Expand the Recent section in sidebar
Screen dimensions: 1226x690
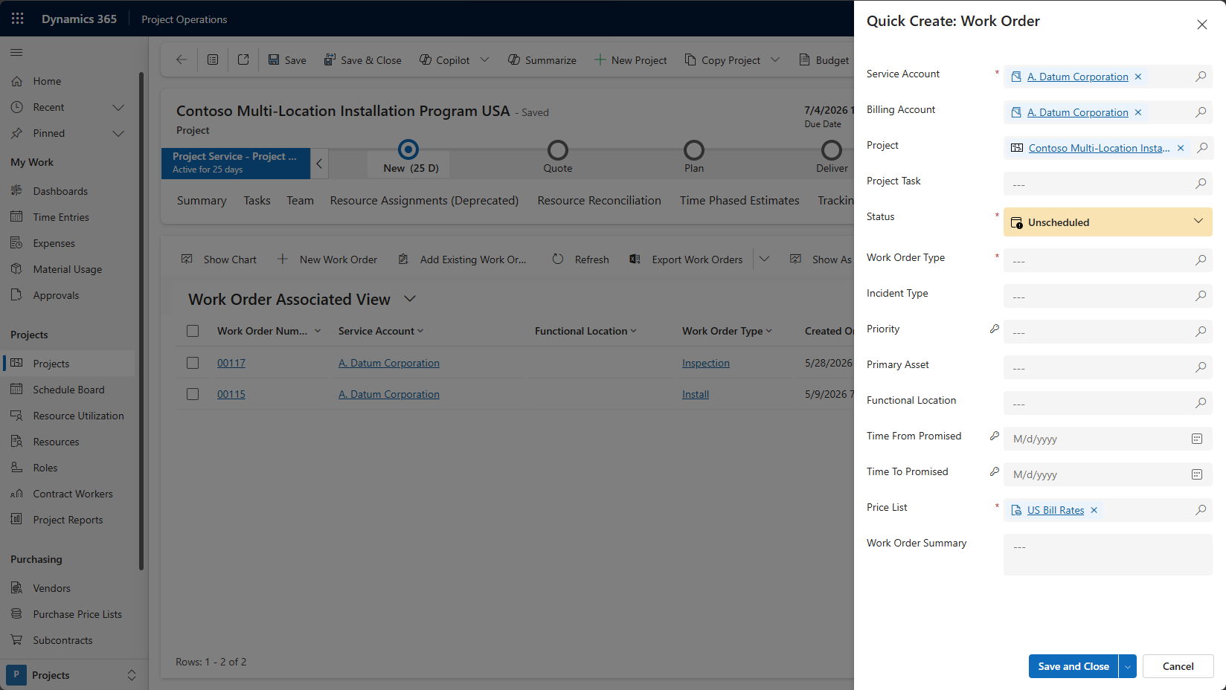118,107
